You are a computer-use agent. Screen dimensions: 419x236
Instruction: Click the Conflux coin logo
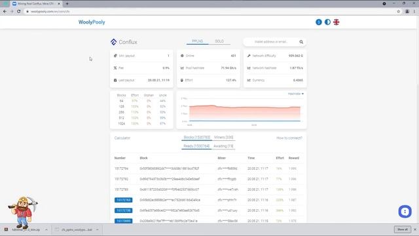click(x=113, y=42)
